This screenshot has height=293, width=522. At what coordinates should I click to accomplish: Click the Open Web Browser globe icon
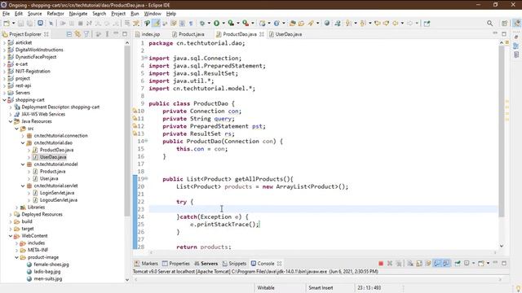[327, 24]
